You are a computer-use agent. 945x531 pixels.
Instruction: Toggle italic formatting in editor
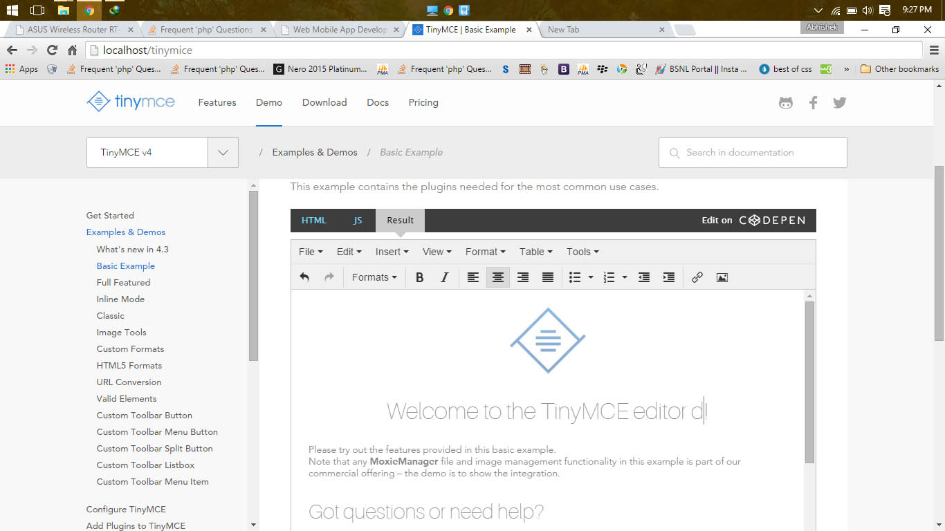click(444, 277)
